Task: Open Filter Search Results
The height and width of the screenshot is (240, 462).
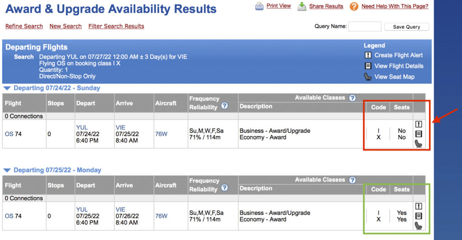Action: tap(116, 26)
